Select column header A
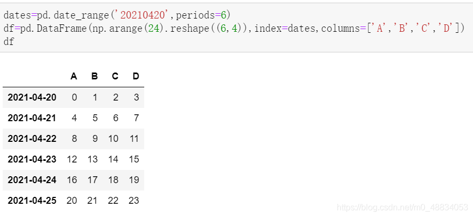Viewport: 473px width, 217px height. 74,76
